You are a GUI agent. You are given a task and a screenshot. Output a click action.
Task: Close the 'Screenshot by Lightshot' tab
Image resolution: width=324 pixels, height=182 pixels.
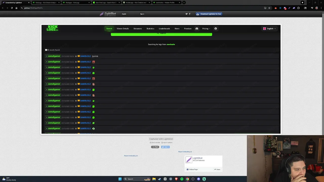point(29,3)
